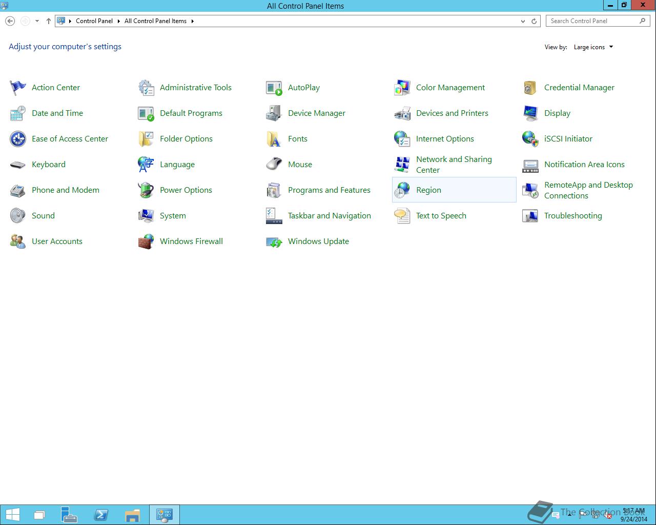Viewport: 656px width, 525px height.
Task: Open the Color Management icon
Action: point(402,88)
